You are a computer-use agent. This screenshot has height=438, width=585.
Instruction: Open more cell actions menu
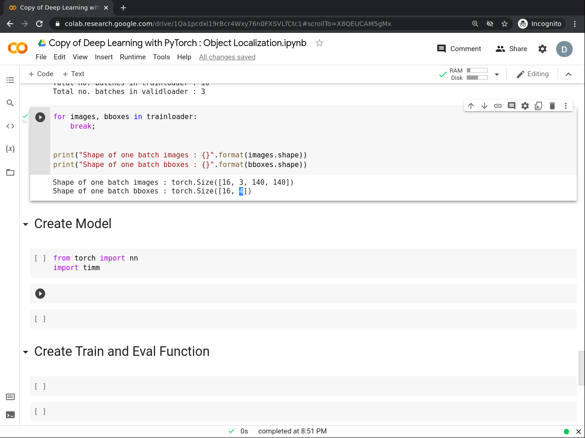(566, 106)
